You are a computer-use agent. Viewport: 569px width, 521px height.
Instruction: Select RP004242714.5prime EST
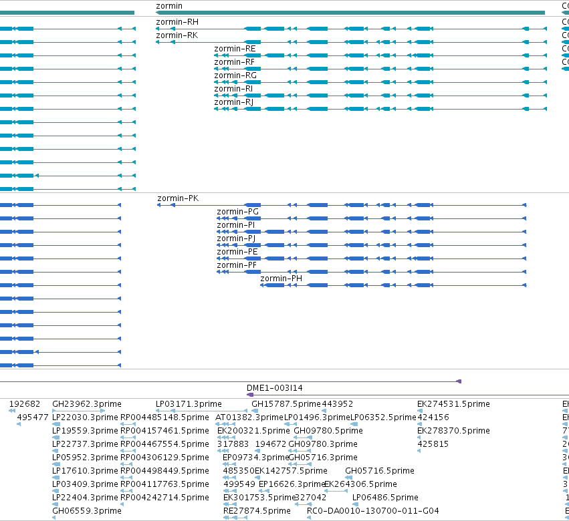pos(164,498)
